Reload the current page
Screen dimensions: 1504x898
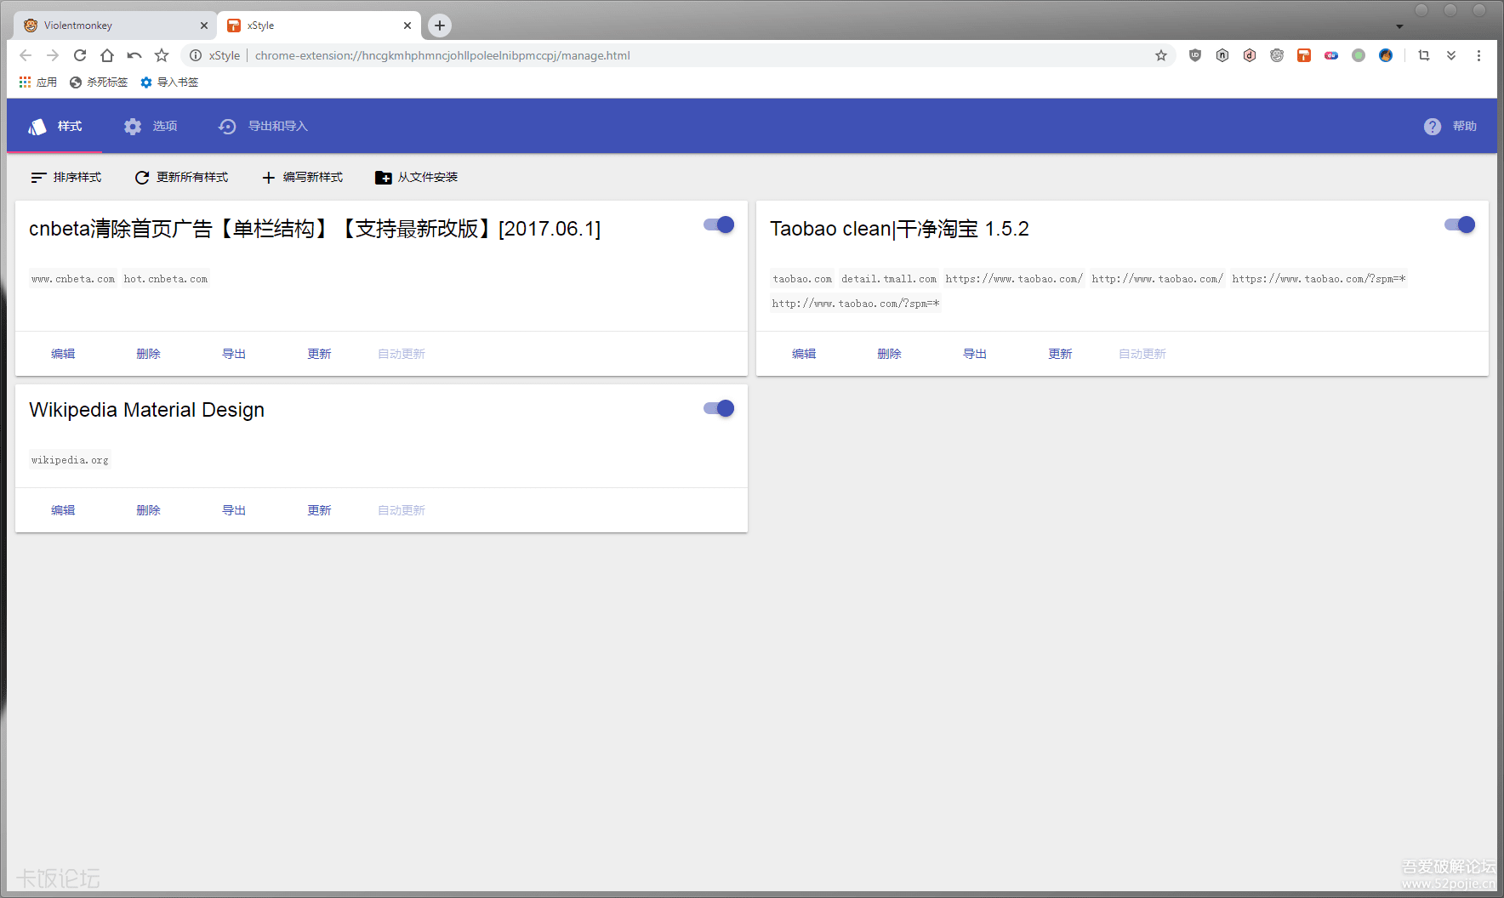80,55
